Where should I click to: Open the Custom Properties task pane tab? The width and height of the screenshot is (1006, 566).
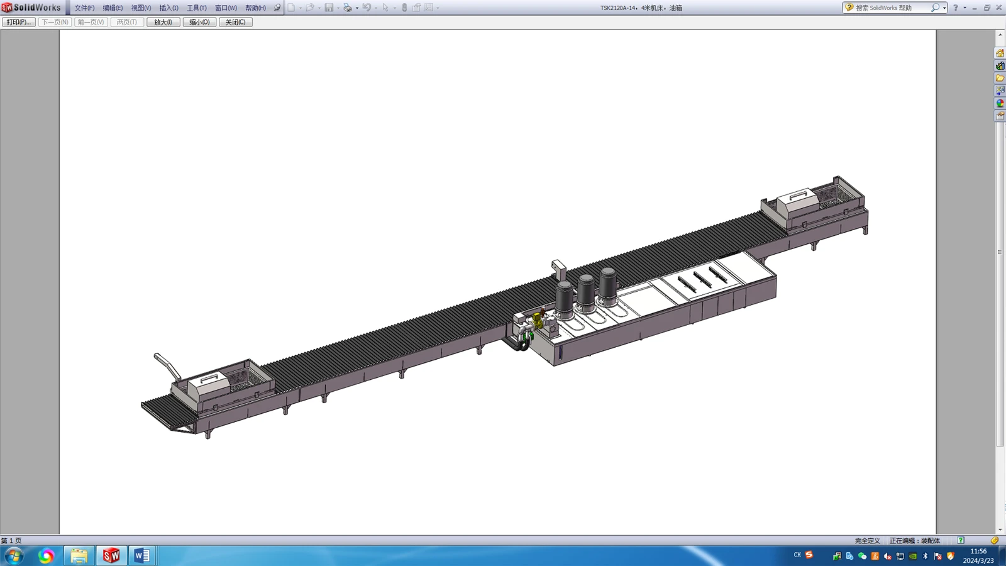pyautogui.click(x=1000, y=116)
